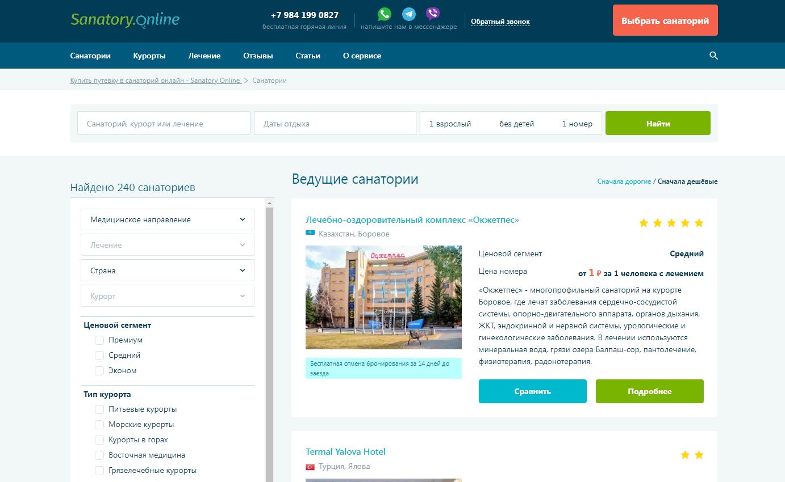Open the Окжетпес sanatorium title link
The width and height of the screenshot is (785, 482).
[412, 219]
